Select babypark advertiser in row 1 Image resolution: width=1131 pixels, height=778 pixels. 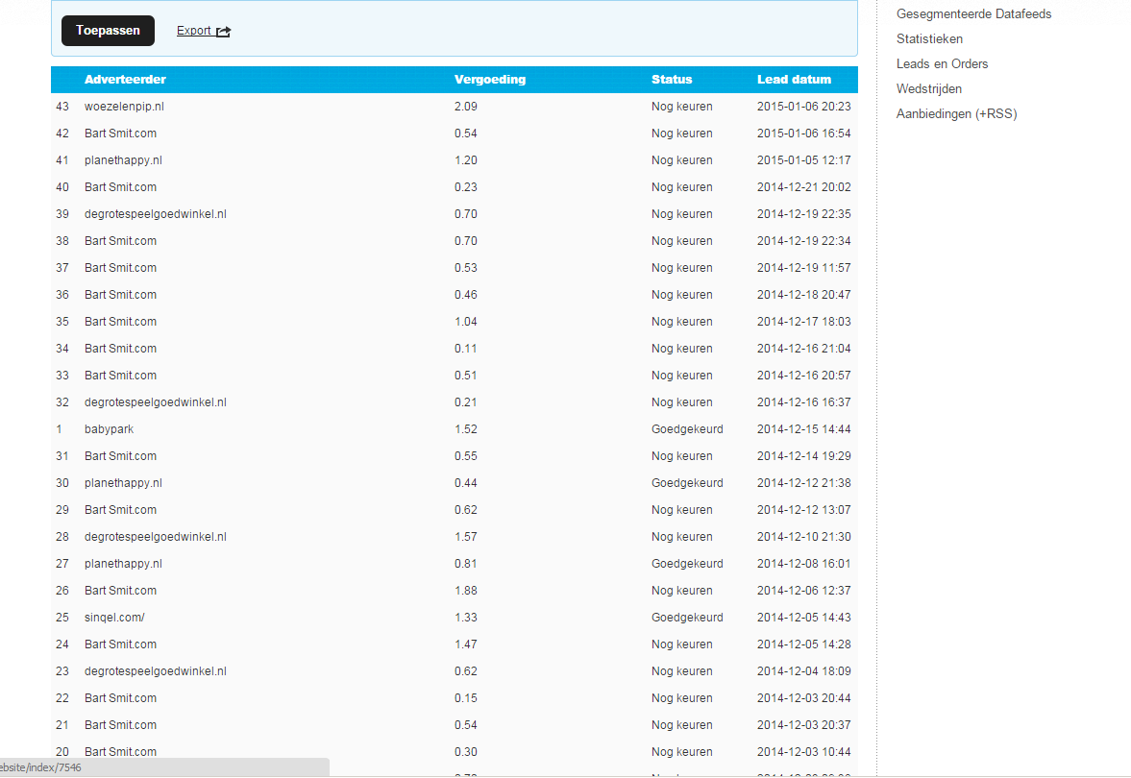[x=109, y=429]
